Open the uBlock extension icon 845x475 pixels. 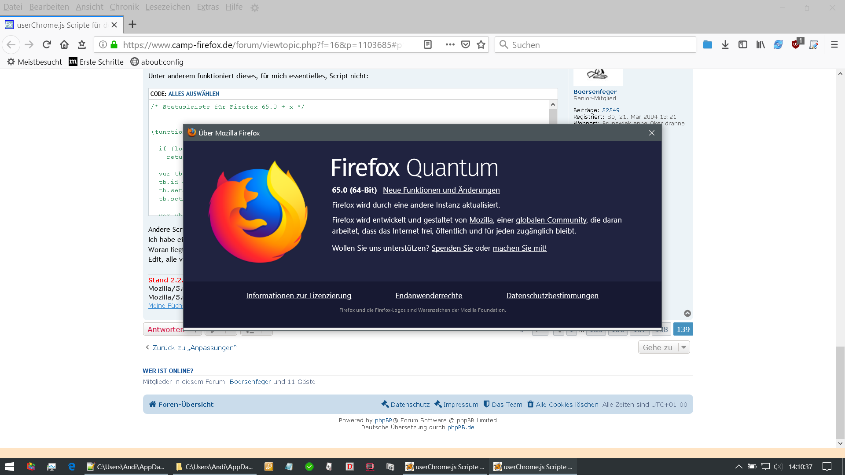pos(796,44)
